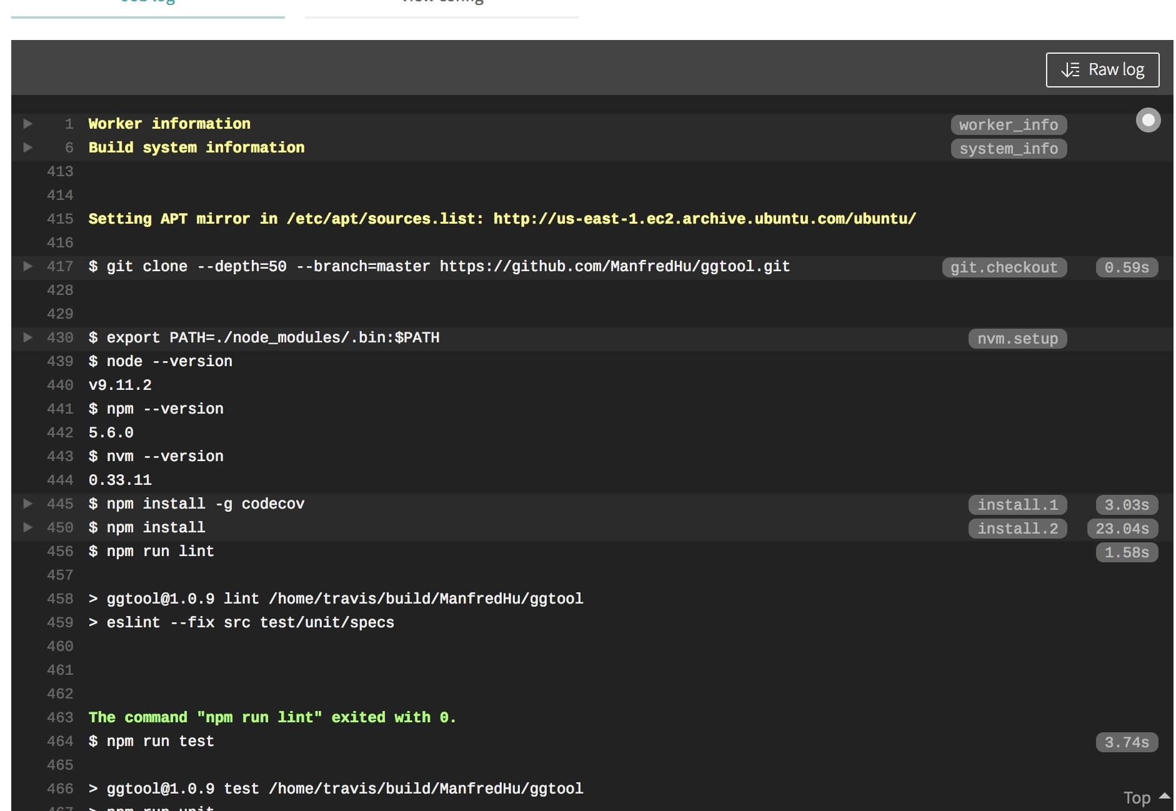
Task: Toggle the round log-follow circle button
Action: (1148, 120)
